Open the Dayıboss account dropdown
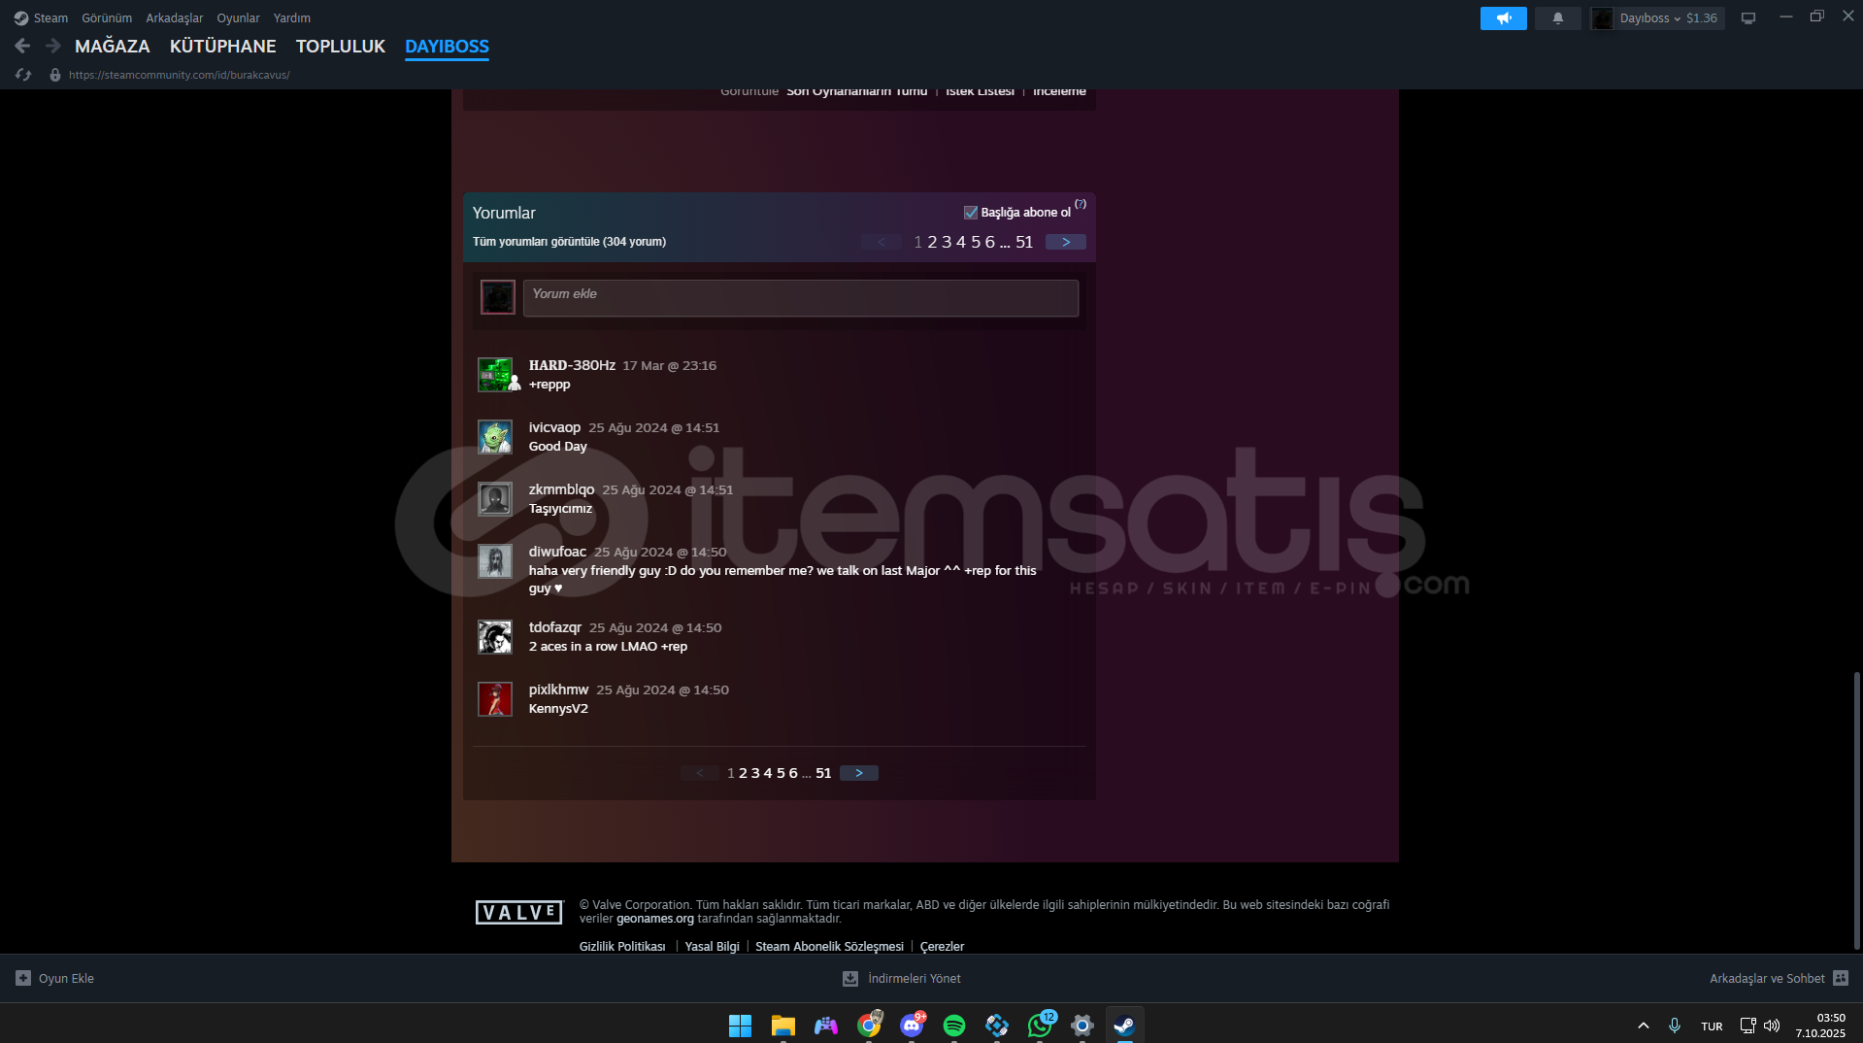 [x=1657, y=18]
